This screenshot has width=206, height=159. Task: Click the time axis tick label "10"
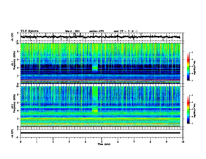point(183,142)
